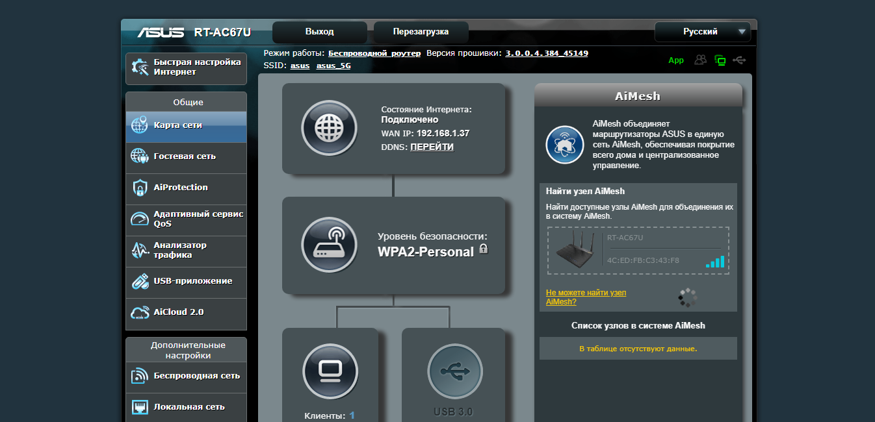Click Не можете найти узел AiMesh link

tap(586, 297)
